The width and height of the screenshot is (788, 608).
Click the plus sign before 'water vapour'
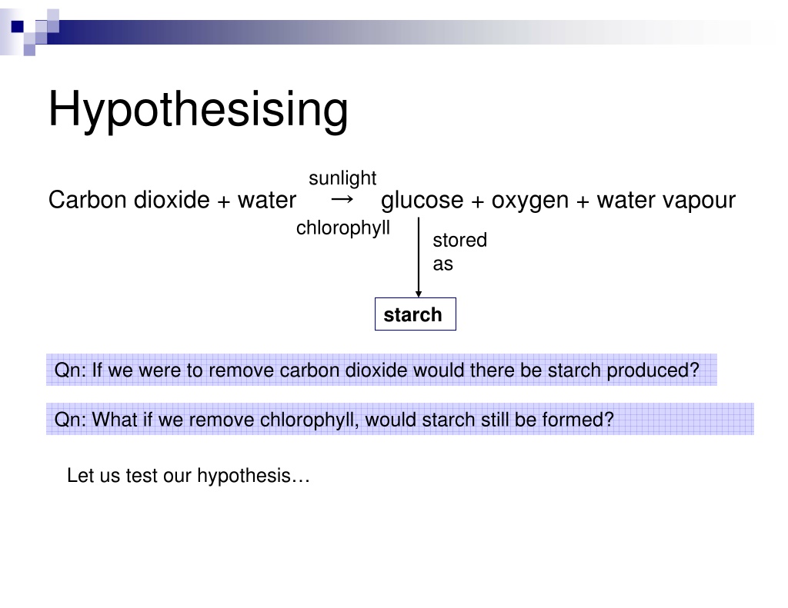point(583,202)
